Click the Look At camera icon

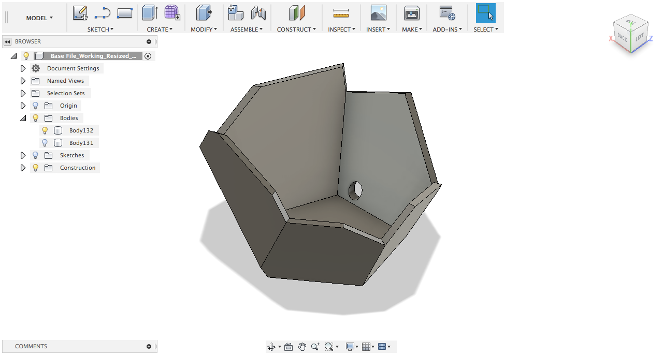[289, 347]
